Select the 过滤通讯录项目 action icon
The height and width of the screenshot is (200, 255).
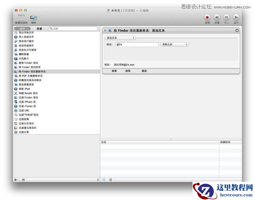click(x=16, y=128)
